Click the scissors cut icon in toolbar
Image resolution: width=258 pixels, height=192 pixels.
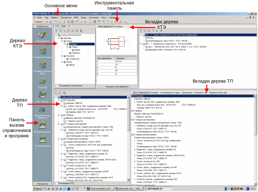(64, 22)
